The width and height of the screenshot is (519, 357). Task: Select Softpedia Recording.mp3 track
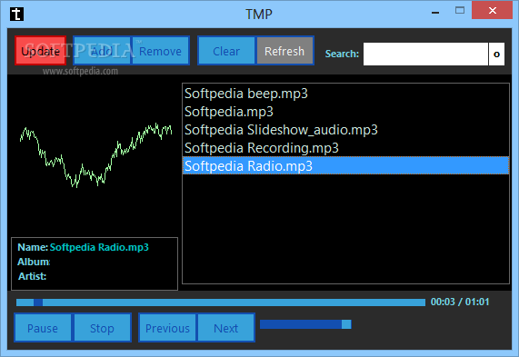[345, 148]
